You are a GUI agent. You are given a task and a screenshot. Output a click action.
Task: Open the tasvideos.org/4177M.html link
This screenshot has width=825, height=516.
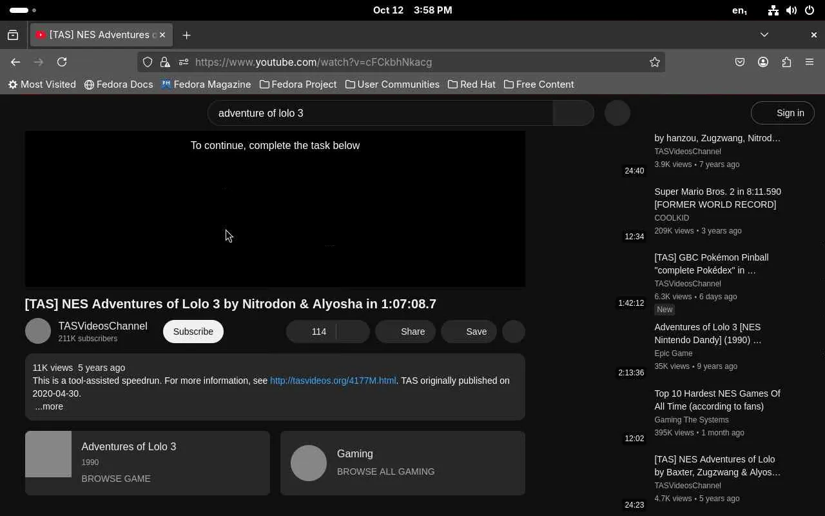(333, 381)
